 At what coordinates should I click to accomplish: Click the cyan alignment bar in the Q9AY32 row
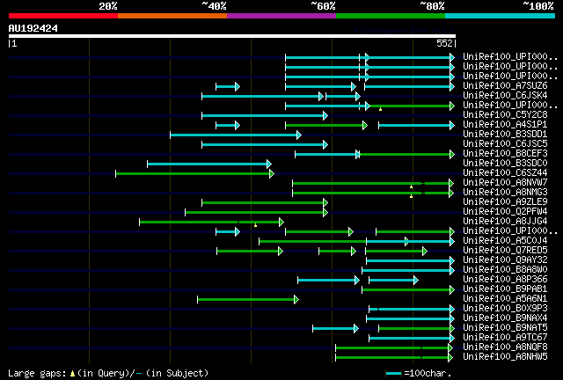411,260
